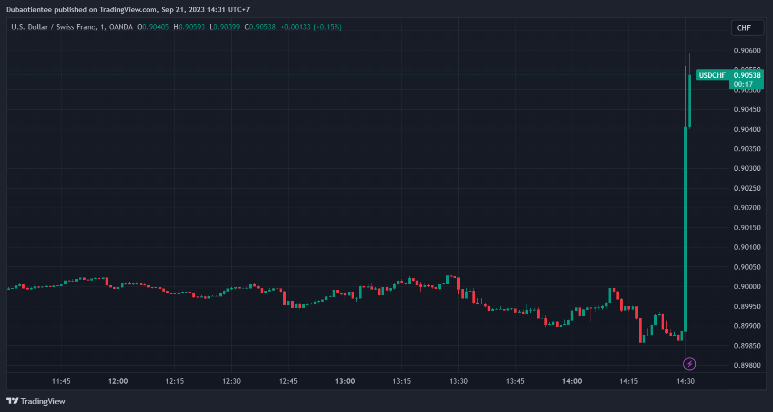Click the 00:17 candle countdown timer

742,84
